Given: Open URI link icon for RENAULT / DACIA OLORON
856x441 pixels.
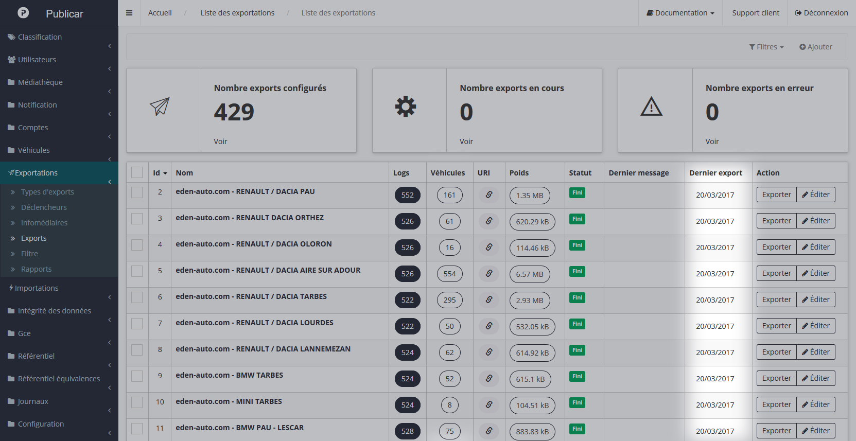Looking at the screenshot, I should [489, 247].
